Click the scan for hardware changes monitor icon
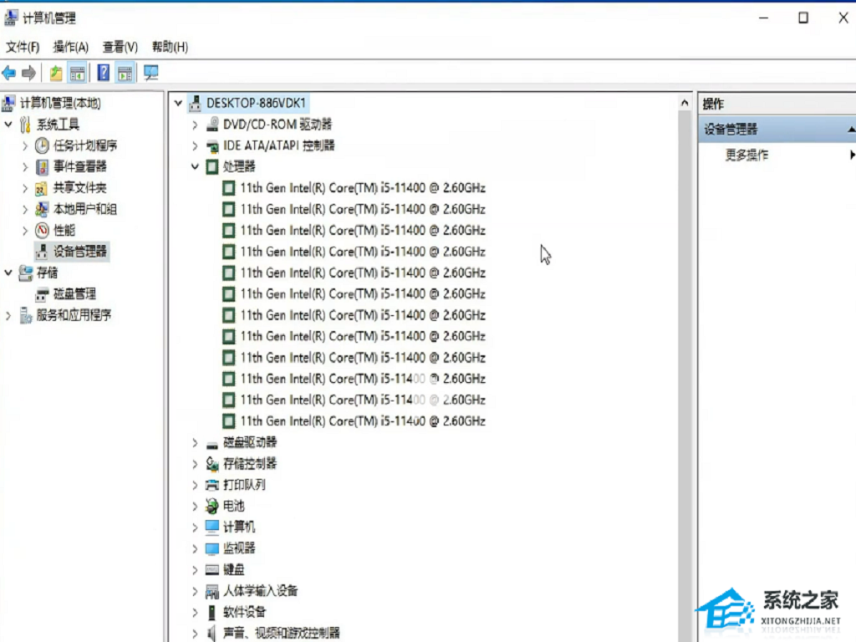 150,73
